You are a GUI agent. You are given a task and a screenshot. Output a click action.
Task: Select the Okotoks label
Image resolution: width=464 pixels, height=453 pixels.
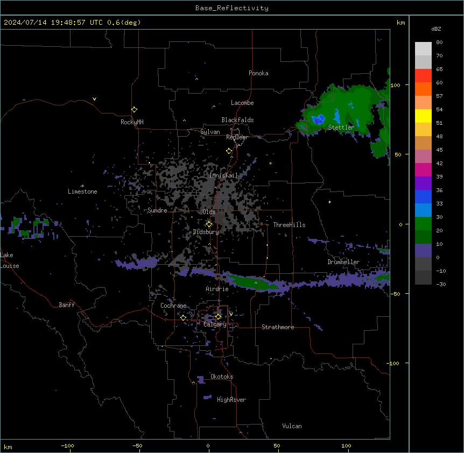point(222,377)
